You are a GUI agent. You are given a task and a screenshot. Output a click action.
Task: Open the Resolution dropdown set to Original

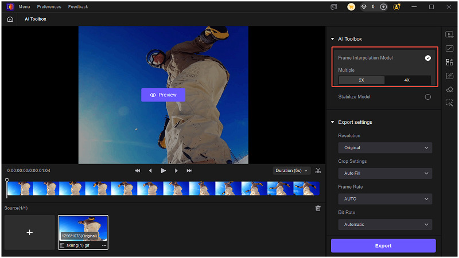point(384,148)
